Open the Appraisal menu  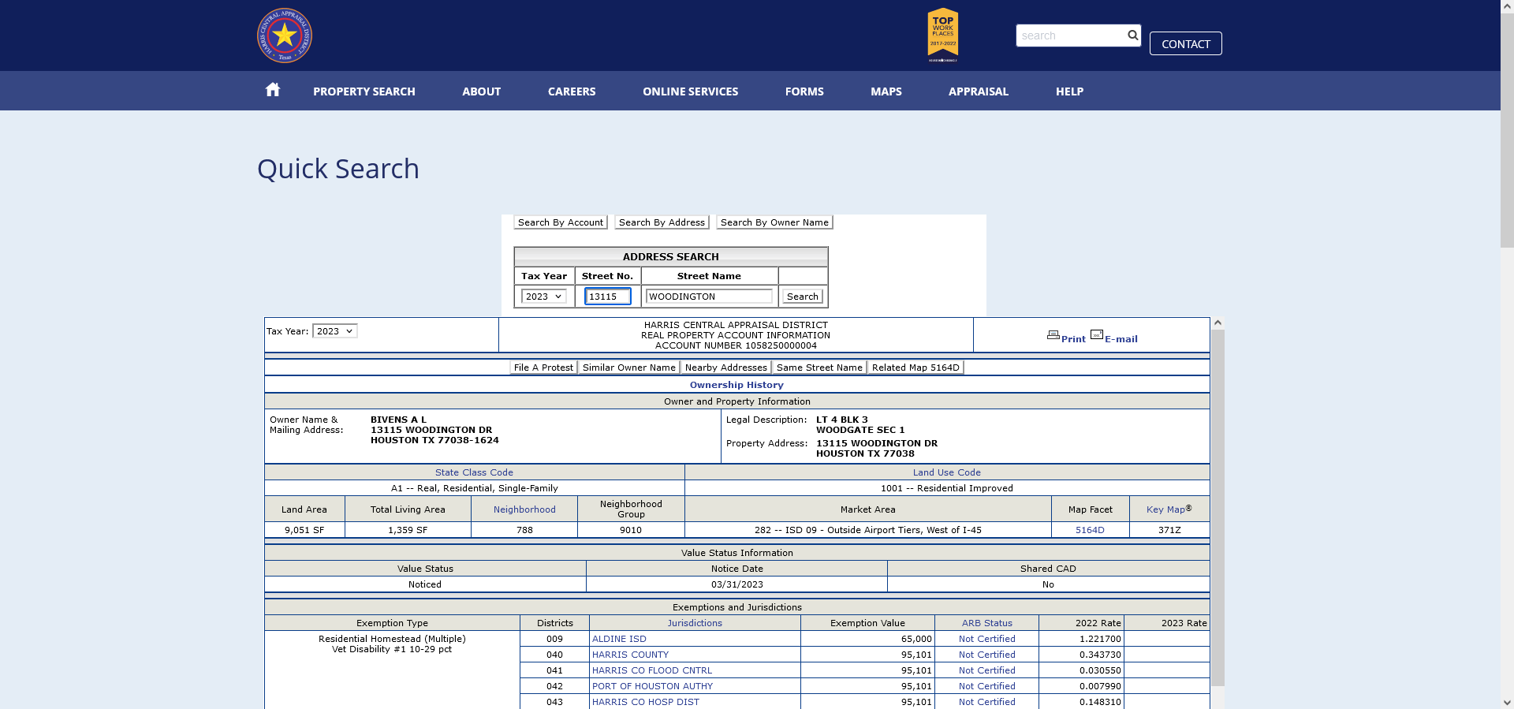979,91
